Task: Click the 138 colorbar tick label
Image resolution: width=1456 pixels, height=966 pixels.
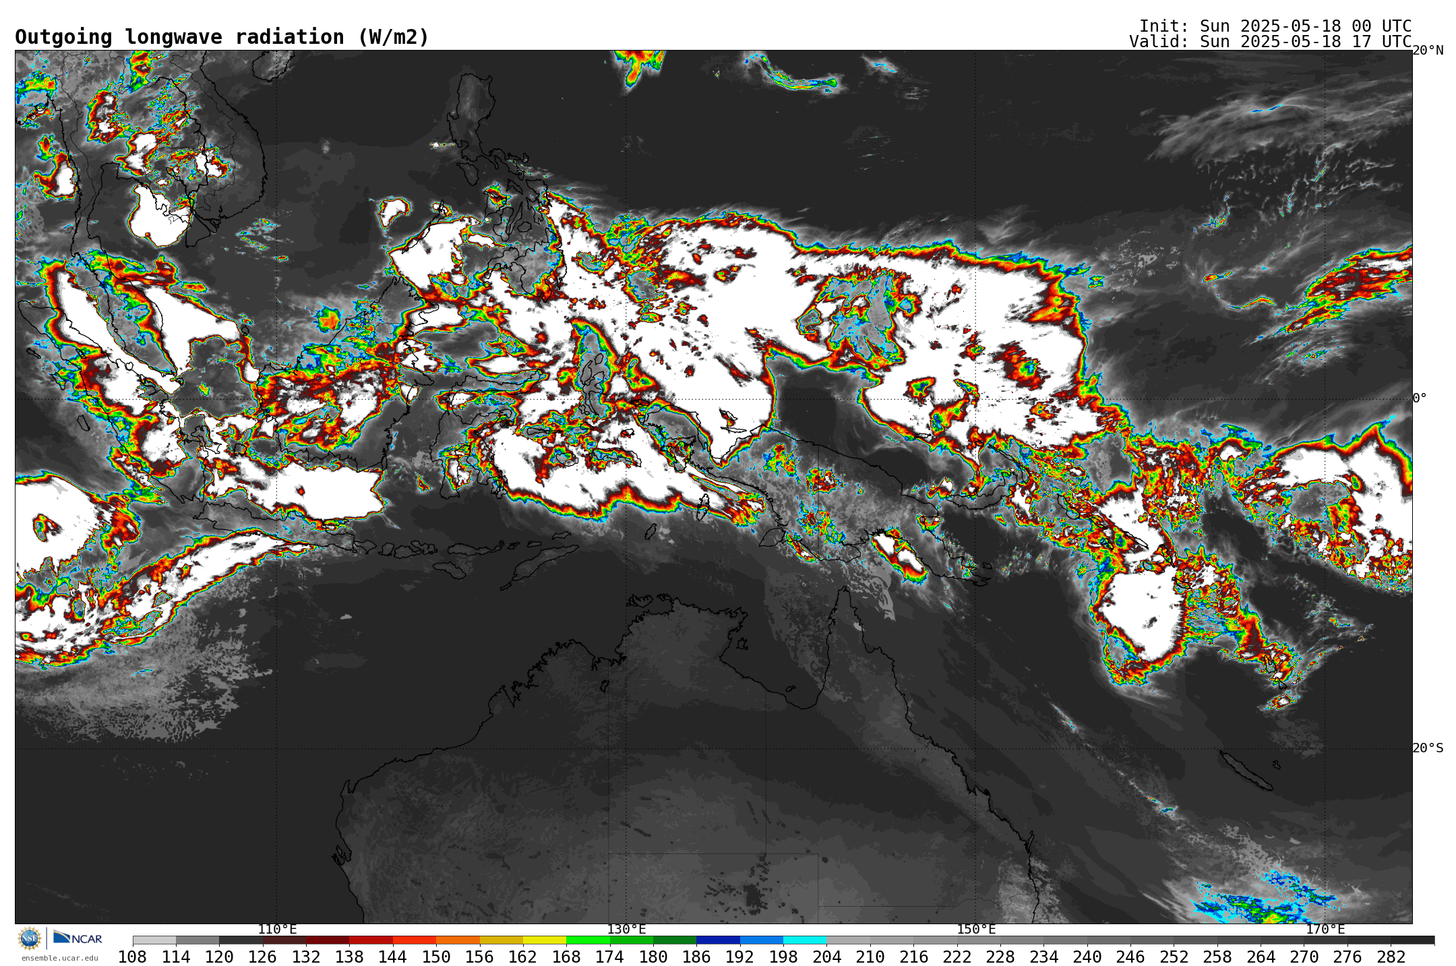Action: coord(349,957)
